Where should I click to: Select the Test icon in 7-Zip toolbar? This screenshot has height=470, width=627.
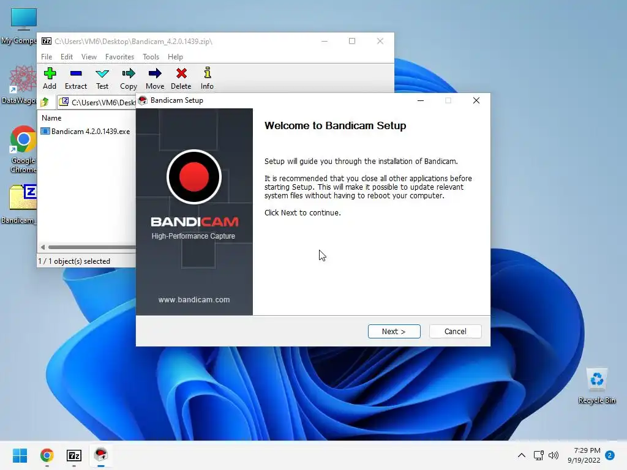tap(102, 78)
